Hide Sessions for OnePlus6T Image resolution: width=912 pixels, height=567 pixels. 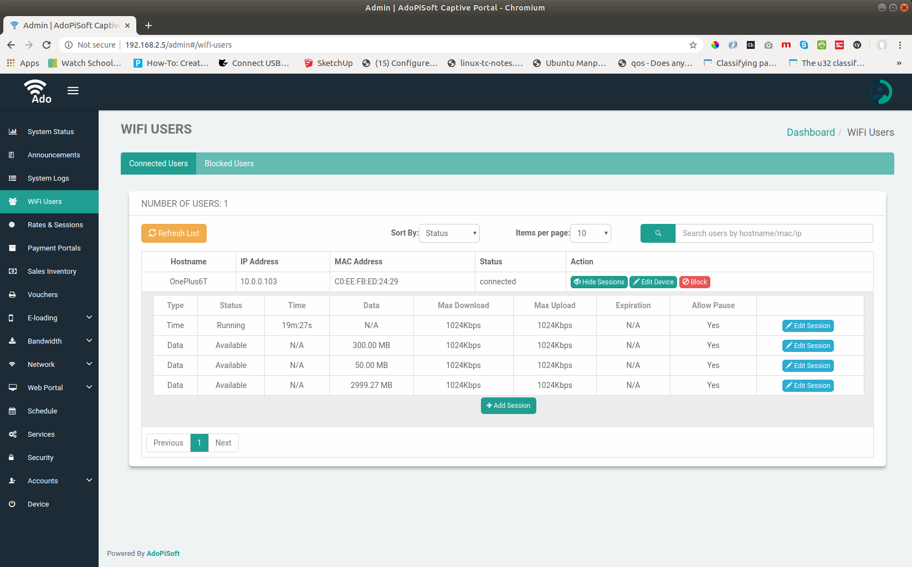pos(599,282)
